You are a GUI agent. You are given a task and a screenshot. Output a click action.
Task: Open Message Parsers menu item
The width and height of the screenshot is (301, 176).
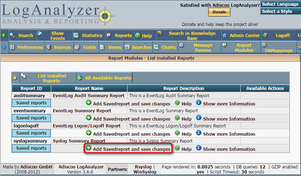[203, 48]
